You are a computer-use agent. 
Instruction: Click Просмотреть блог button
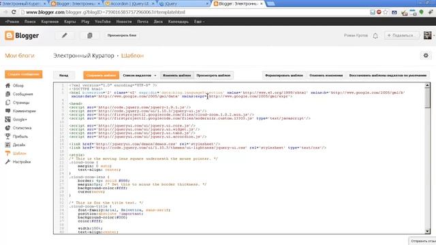click(x=122, y=35)
